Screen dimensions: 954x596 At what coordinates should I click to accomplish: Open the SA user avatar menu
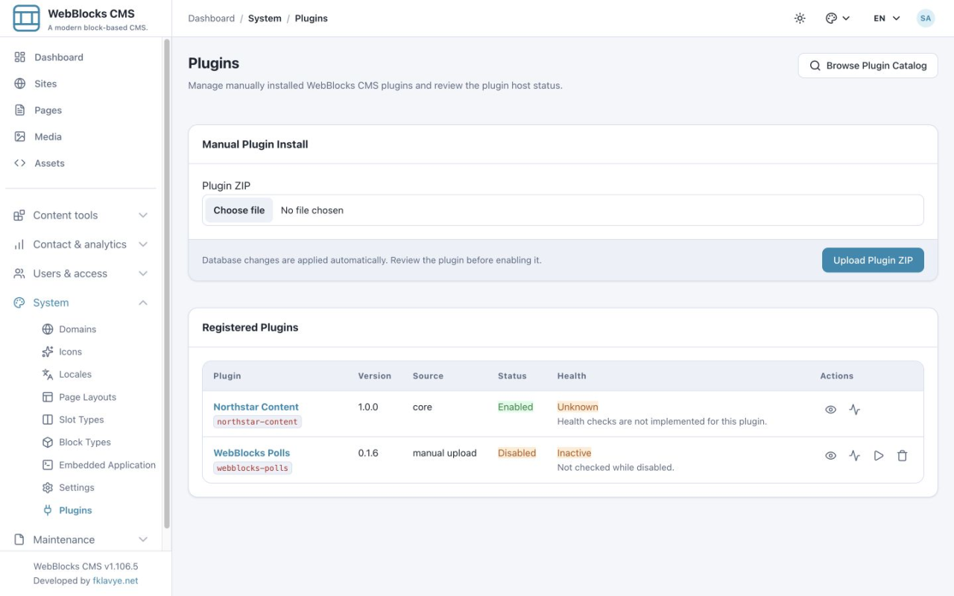[x=926, y=19]
